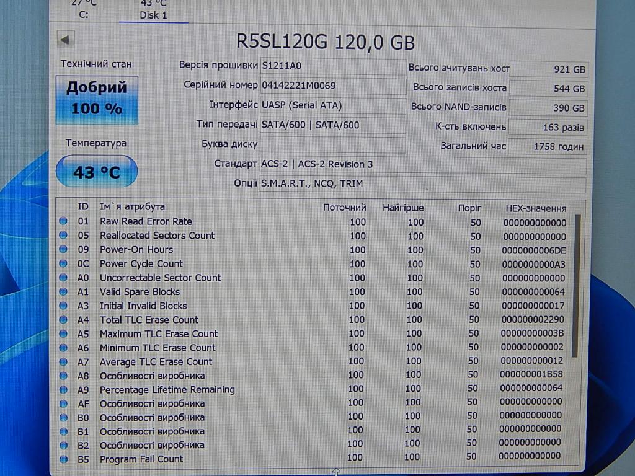Click the status dot for Initial Invalid Blocks

(x=63, y=306)
